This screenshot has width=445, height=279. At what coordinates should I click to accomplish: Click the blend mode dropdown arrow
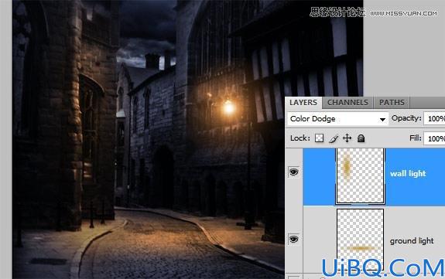pos(382,120)
